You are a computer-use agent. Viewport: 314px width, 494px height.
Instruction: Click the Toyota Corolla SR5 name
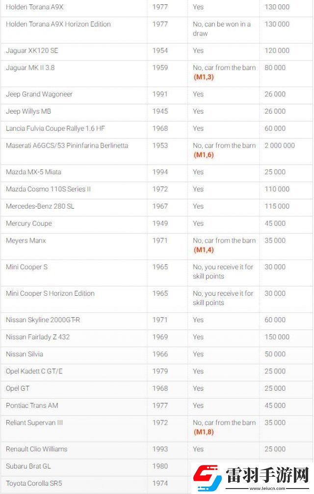coord(34,483)
